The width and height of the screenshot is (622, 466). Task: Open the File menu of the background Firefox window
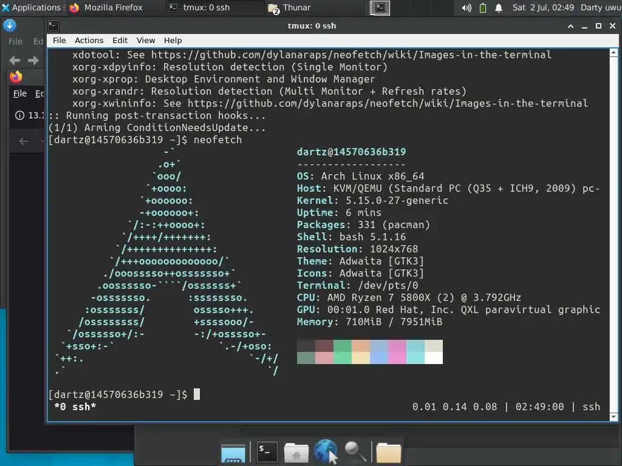coord(20,93)
